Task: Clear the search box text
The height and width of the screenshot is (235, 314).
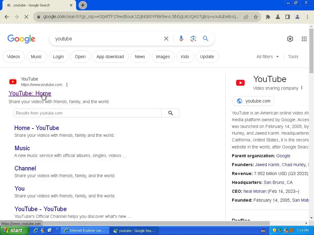Action: pos(166,39)
